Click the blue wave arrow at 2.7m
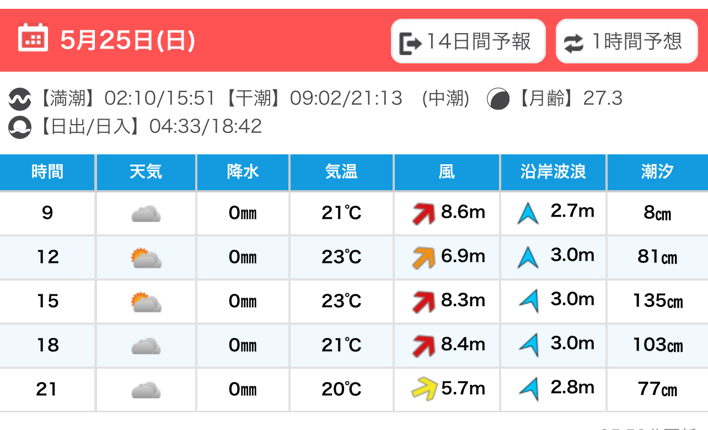Screen dimensions: 708x430 pyautogui.click(x=528, y=213)
